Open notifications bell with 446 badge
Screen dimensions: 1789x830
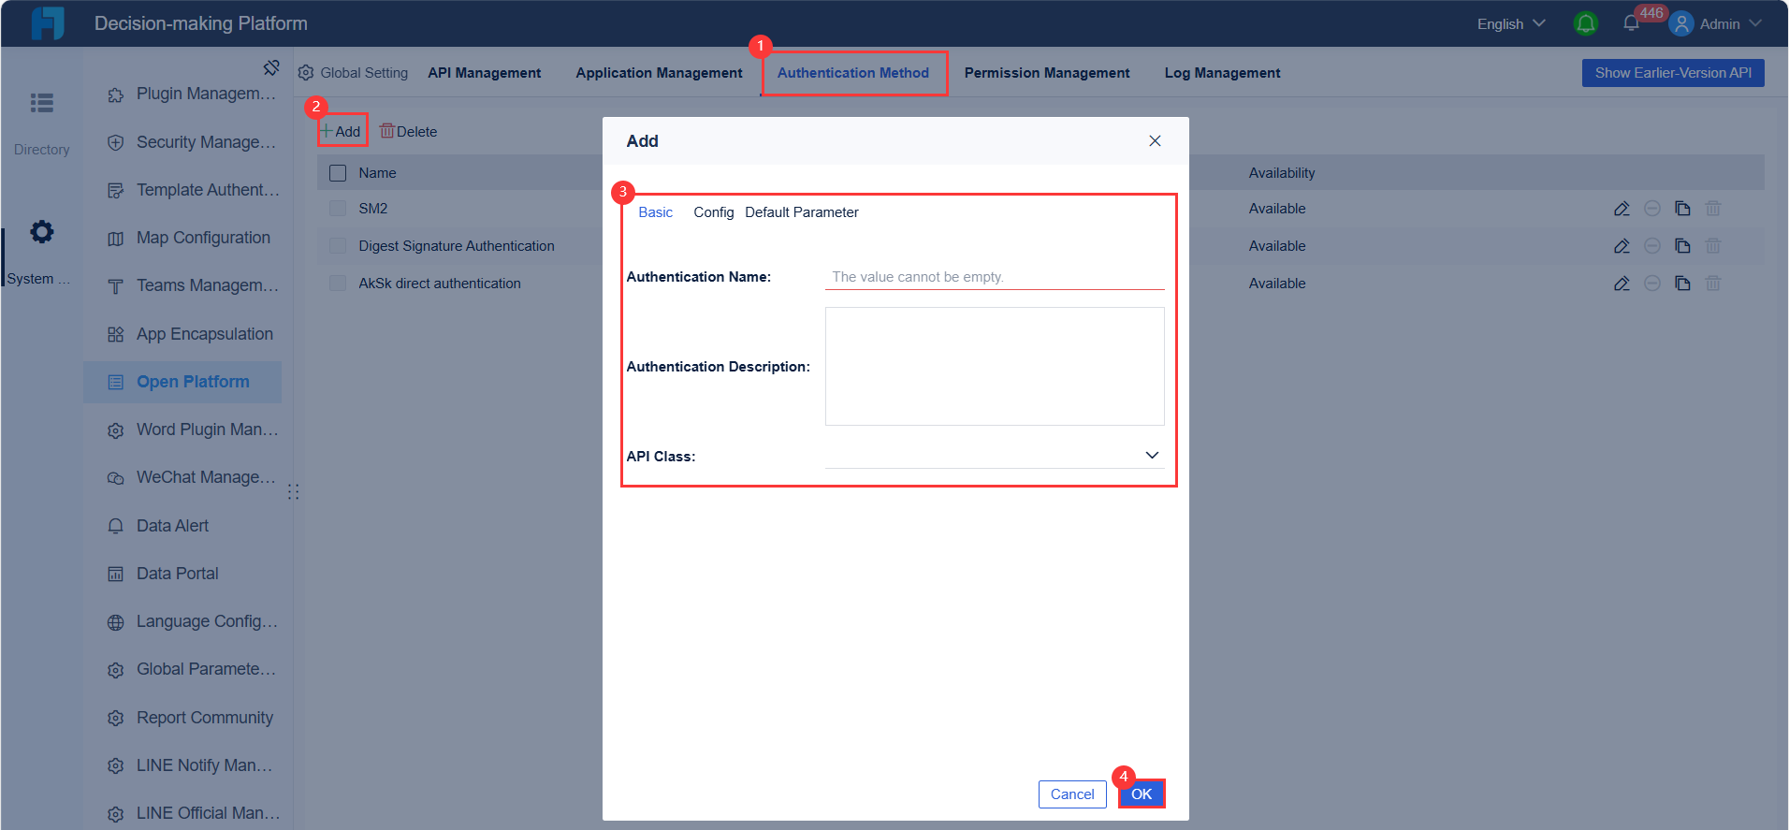pos(1631,23)
